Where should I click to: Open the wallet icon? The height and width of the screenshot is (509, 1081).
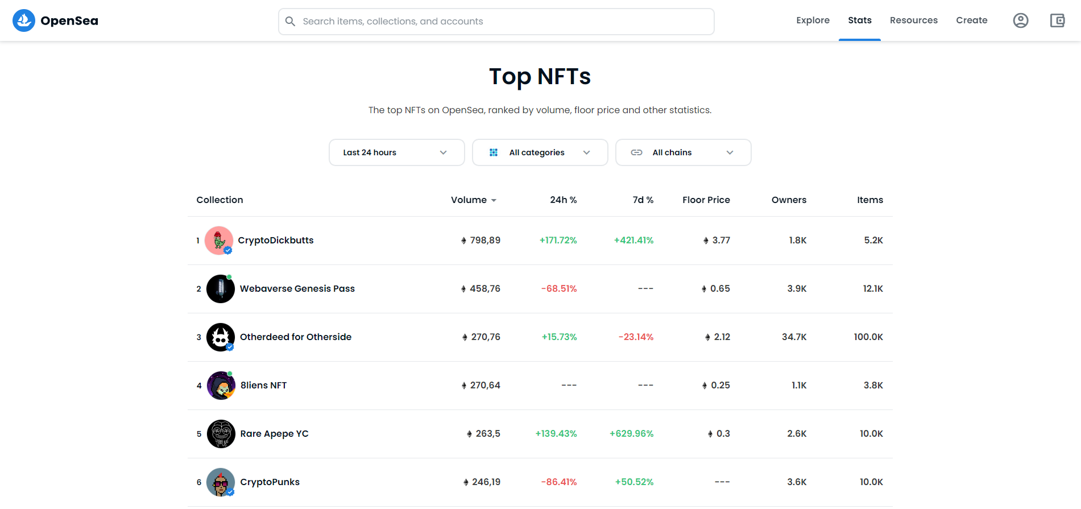click(x=1057, y=21)
